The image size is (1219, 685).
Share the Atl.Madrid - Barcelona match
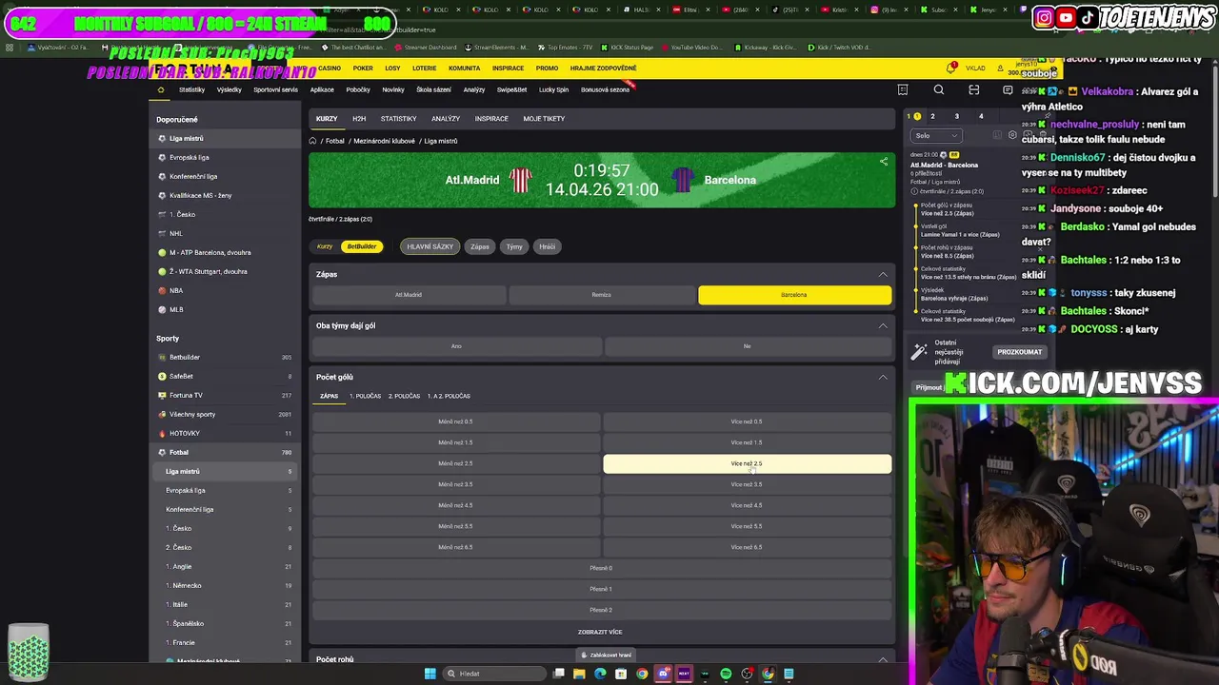[883, 162]
